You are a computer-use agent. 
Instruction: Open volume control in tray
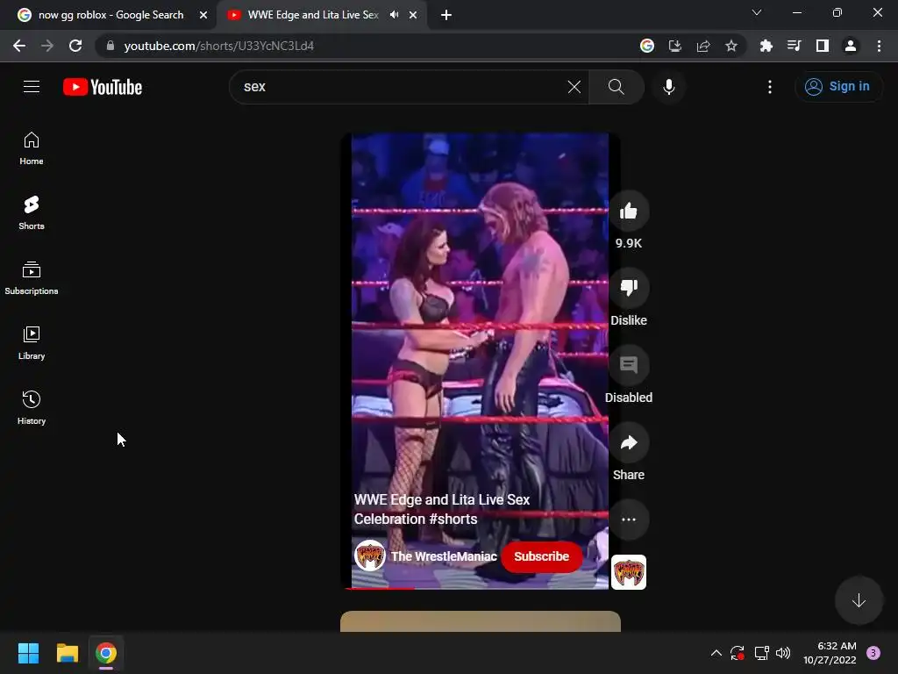(x=783, y=653)
